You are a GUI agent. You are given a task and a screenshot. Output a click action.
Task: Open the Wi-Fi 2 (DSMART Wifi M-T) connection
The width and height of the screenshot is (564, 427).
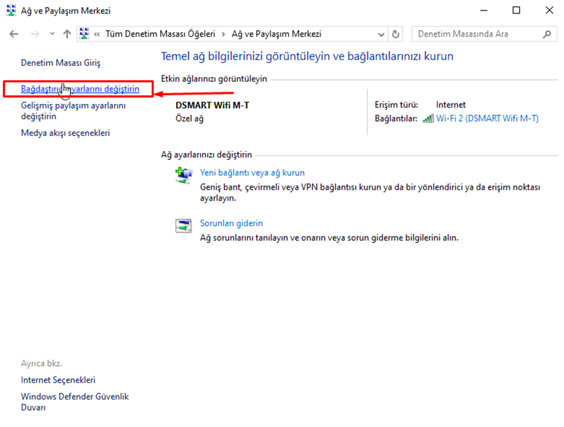tap(487, 118)
